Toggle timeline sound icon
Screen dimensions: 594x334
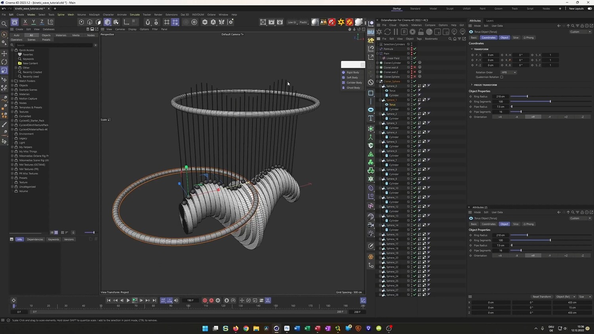(x=176, y=300)
